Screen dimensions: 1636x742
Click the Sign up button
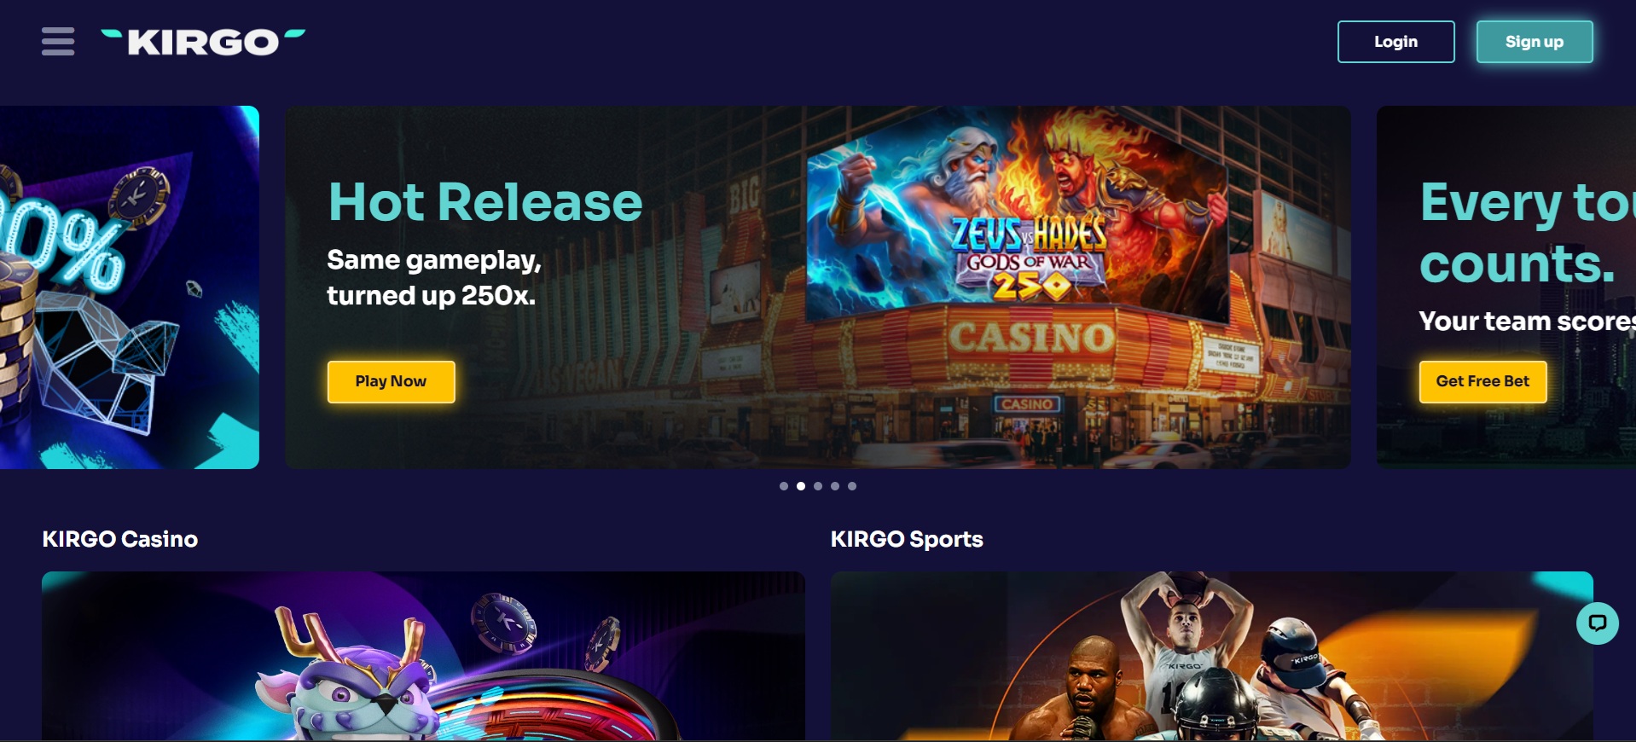tap(1534, 42)
